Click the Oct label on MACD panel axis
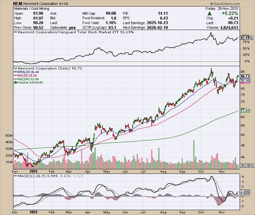 tap(201, 212)
